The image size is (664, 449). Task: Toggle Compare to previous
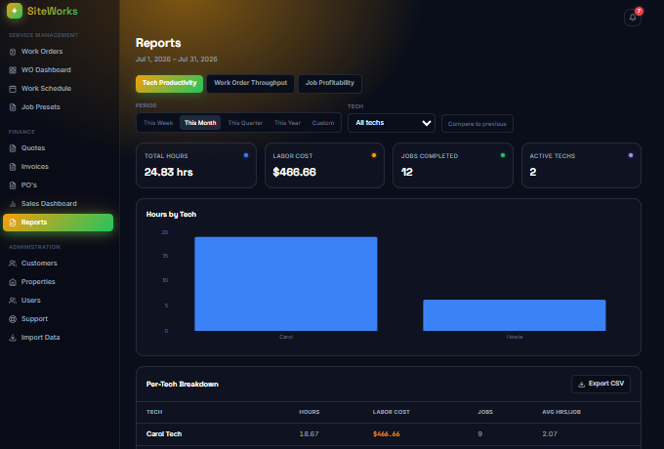coord(477,124)
